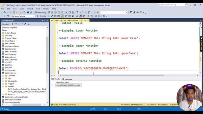
Task: Toggle Results to Grid output mode
Action: [x=81, y=16]
